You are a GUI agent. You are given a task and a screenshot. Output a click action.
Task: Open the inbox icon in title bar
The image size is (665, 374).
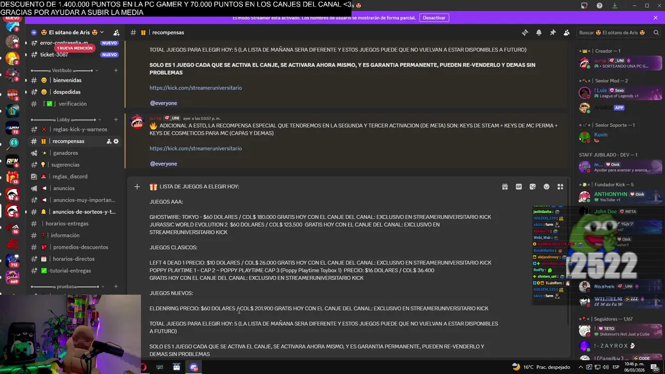click(x=584, y=6)
